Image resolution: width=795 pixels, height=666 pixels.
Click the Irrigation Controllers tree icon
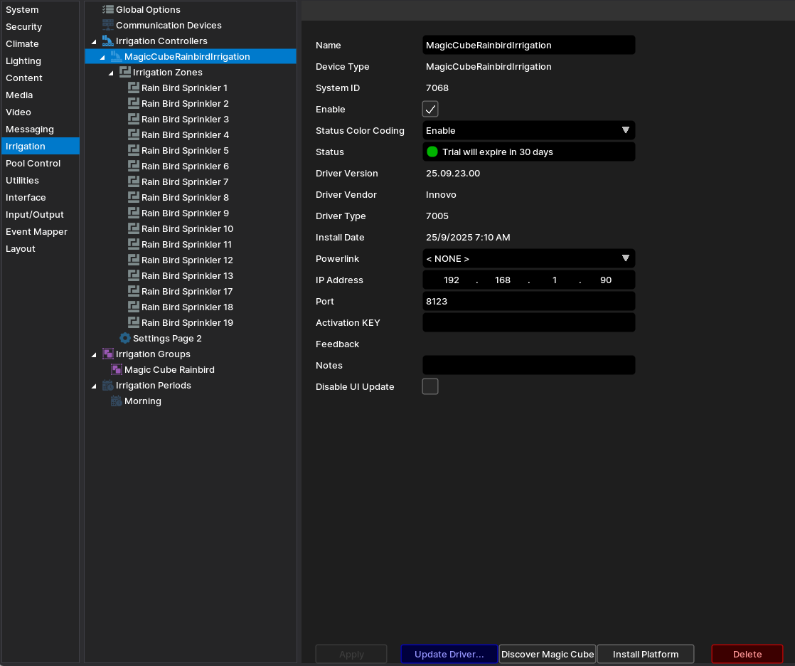coord(108,41)
